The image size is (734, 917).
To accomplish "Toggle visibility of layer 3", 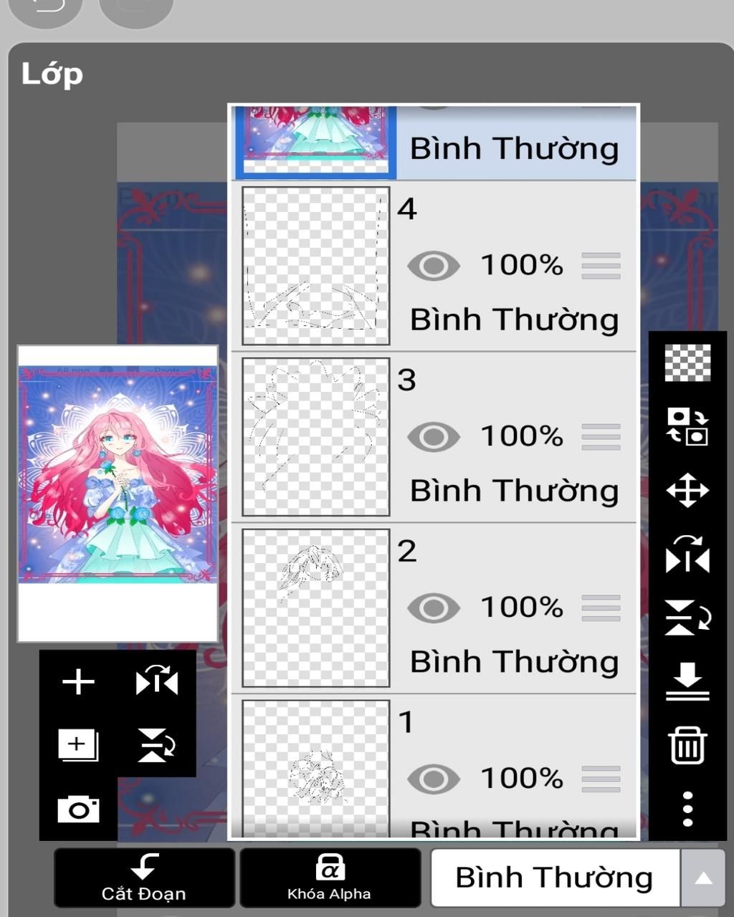I will click(434, 437).
